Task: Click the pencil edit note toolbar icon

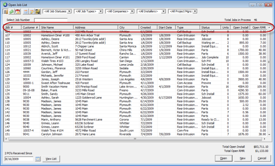Action: (32, 12)
